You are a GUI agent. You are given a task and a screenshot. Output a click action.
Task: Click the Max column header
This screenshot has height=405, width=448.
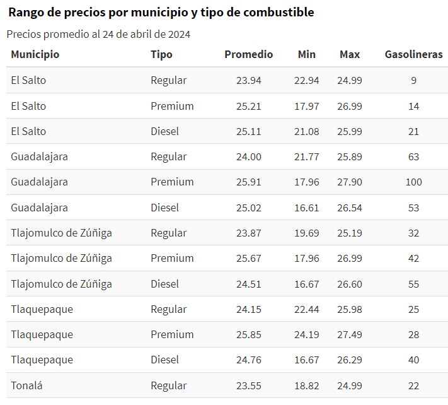pyautogui.click(x=350, y=54)
